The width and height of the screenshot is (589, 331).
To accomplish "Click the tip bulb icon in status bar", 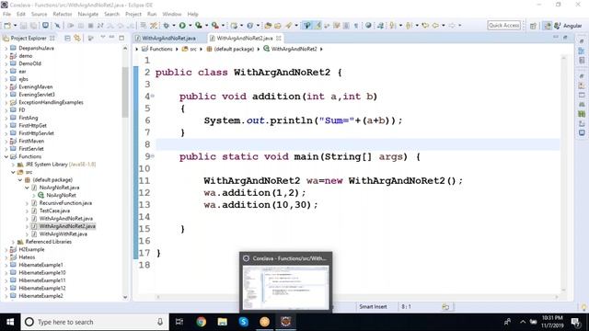I will pyautogui.click(x=583, y=307).
